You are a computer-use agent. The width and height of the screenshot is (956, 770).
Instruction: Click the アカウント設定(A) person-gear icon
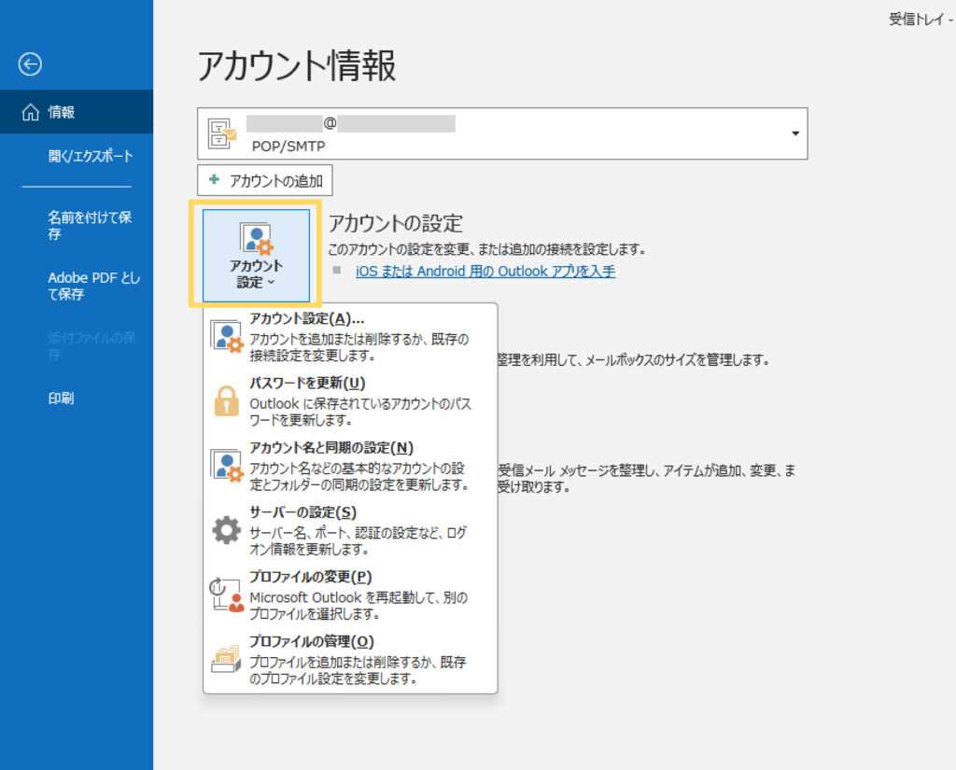[227, 336]
